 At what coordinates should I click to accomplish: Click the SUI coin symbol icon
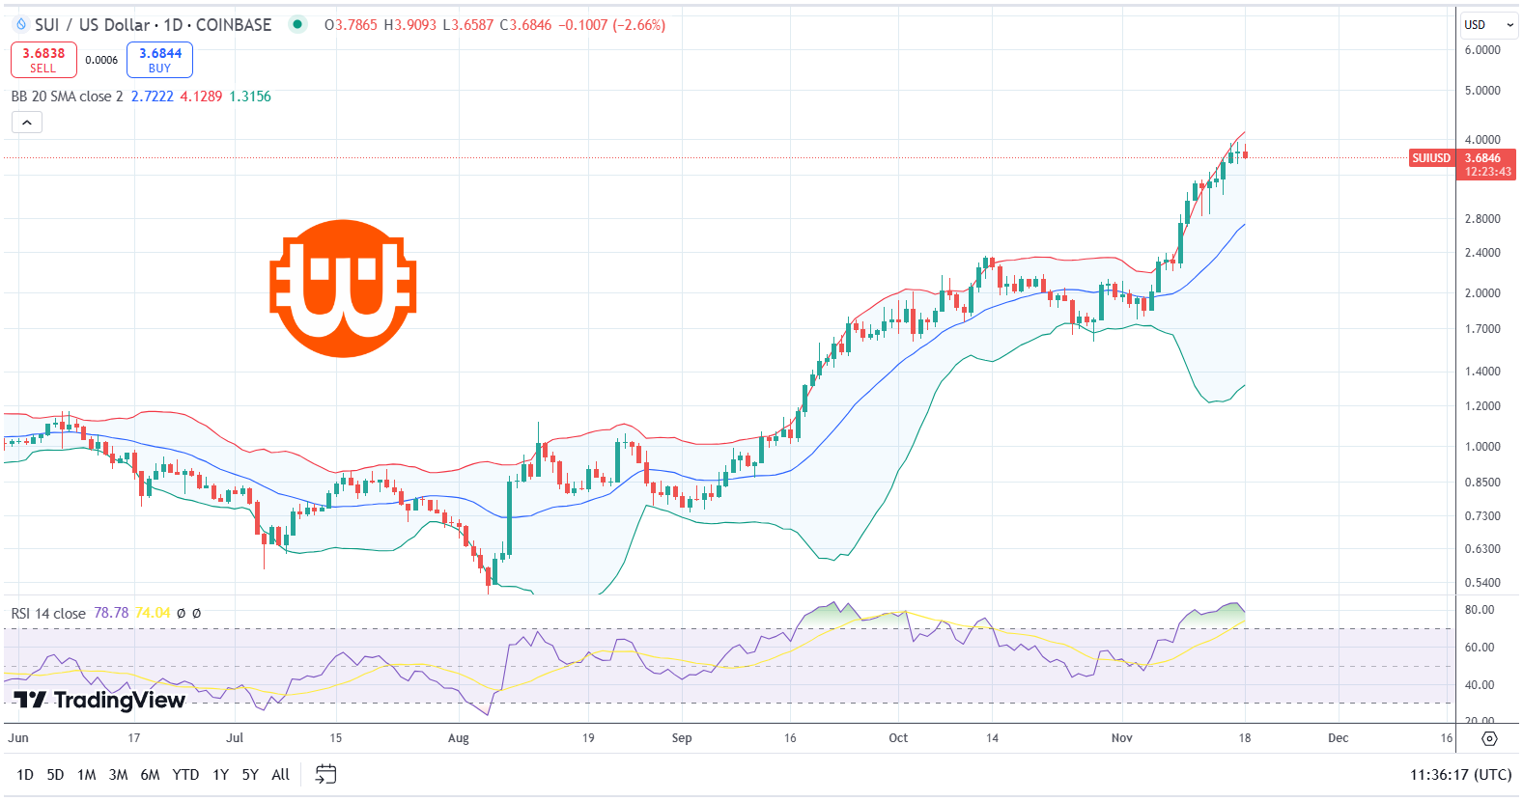(21, 24)
